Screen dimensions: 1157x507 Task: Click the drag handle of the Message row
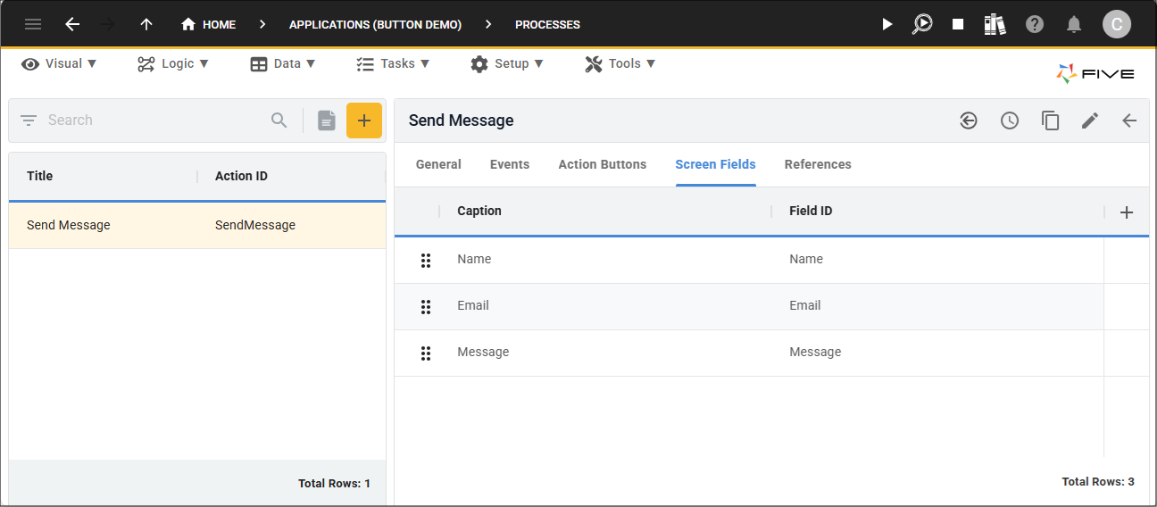pyautogui.click(x=426, y=353)
